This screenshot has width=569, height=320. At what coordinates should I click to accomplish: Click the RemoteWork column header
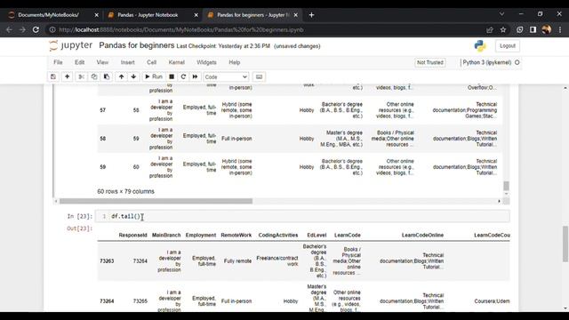click(x=236, y=235)
